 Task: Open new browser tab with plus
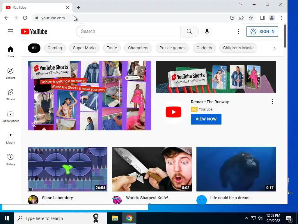pos(79,8)
